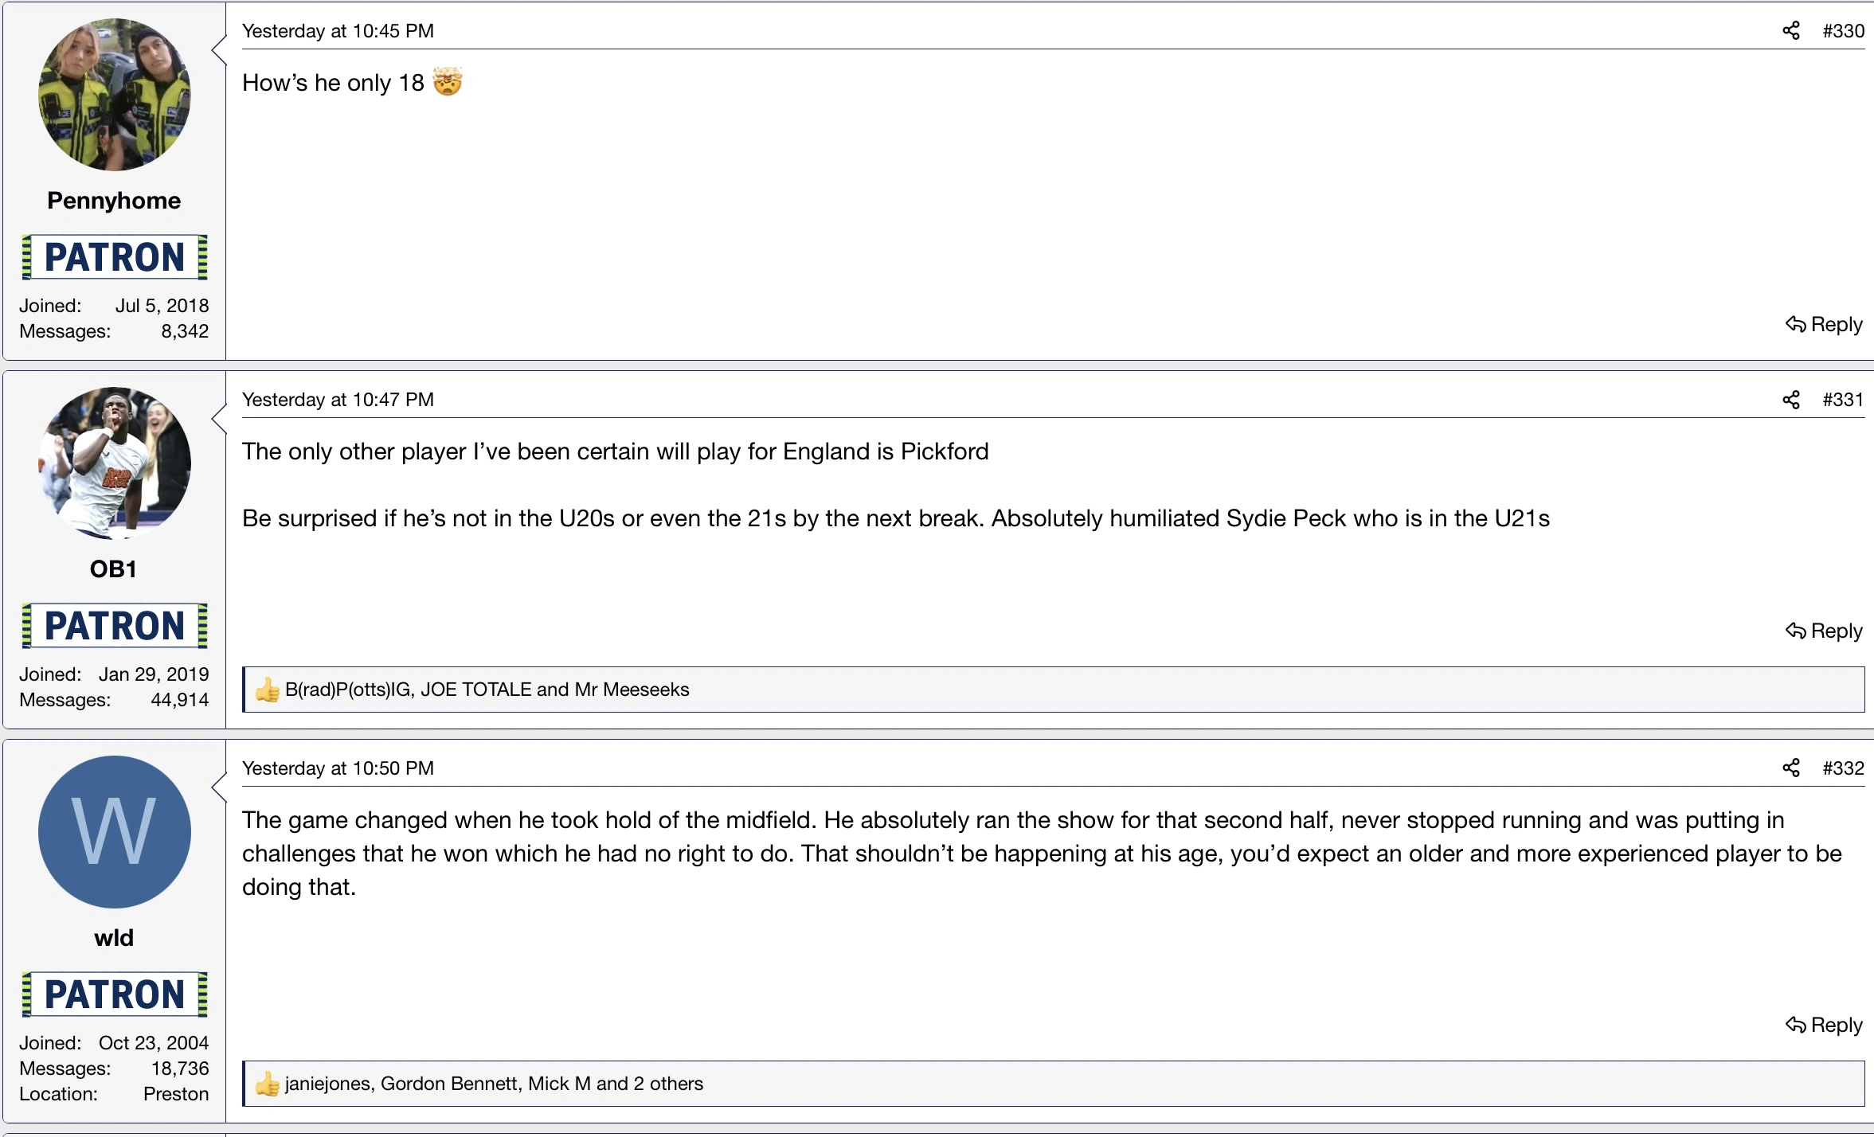Click share icon on post #332

1790,768
